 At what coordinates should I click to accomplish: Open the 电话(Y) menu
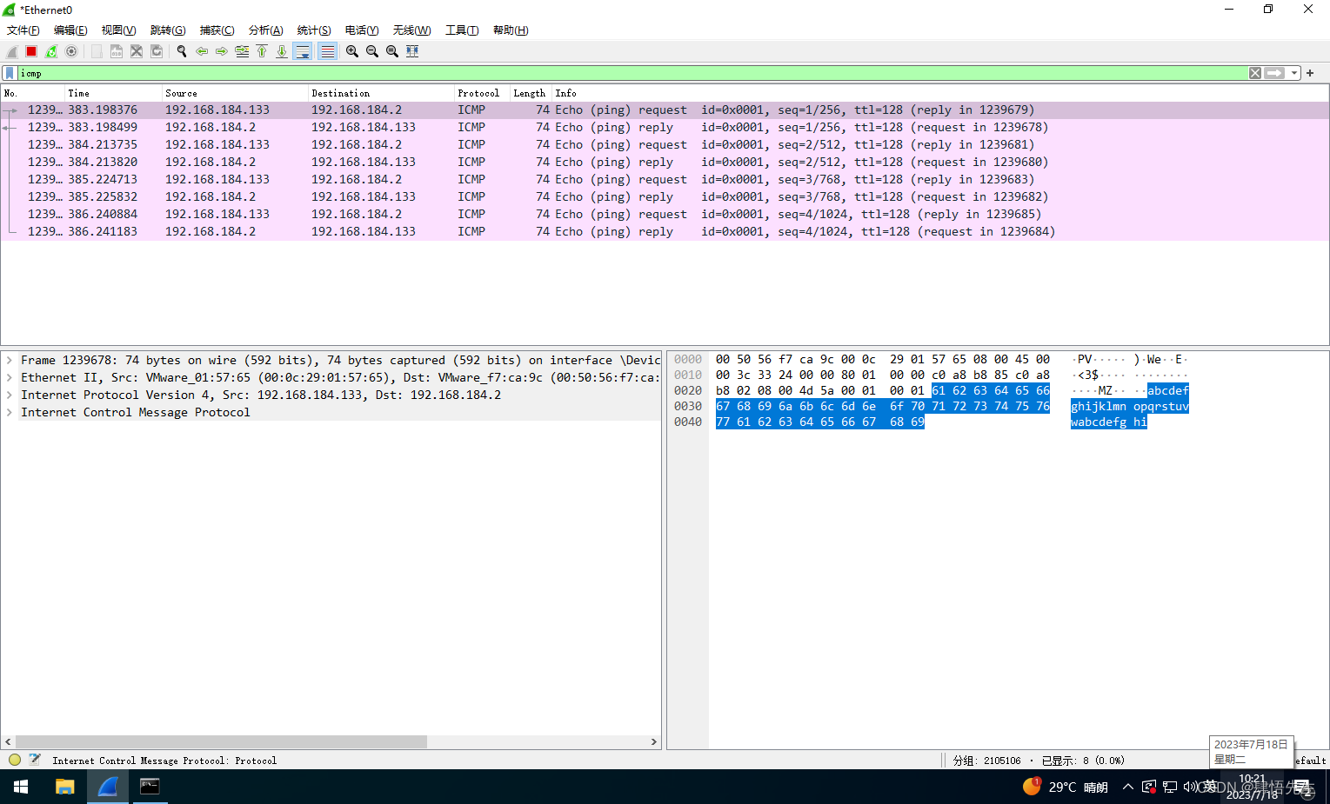362,30
